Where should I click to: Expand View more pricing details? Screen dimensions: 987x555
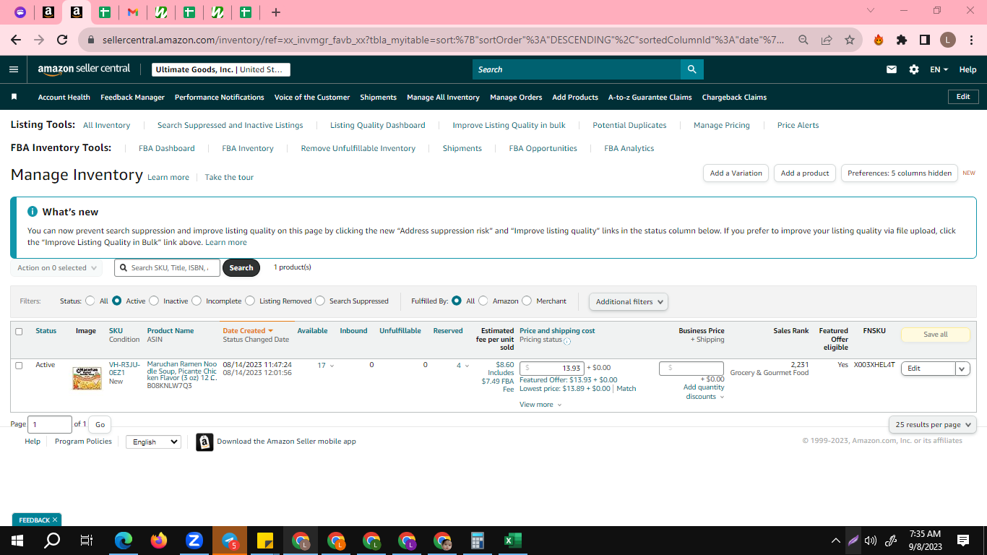[x=540, y=405]
